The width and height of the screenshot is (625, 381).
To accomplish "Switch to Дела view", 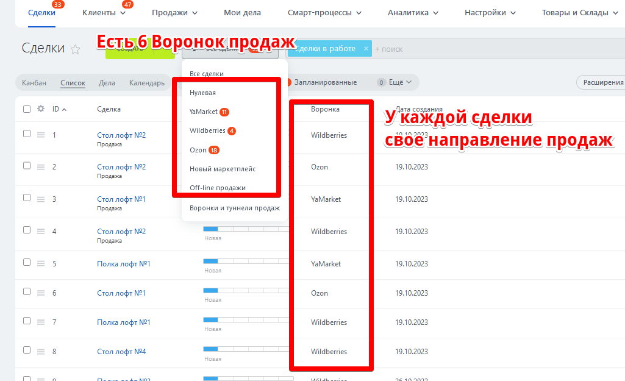I will click(x=107, y=82).
